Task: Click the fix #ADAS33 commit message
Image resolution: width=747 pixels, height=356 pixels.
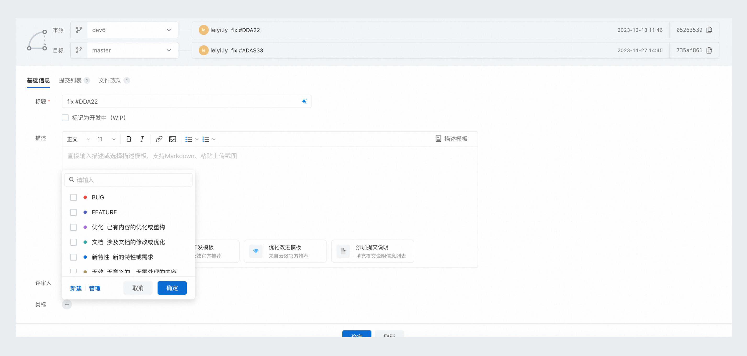Action: coord(247,50)
